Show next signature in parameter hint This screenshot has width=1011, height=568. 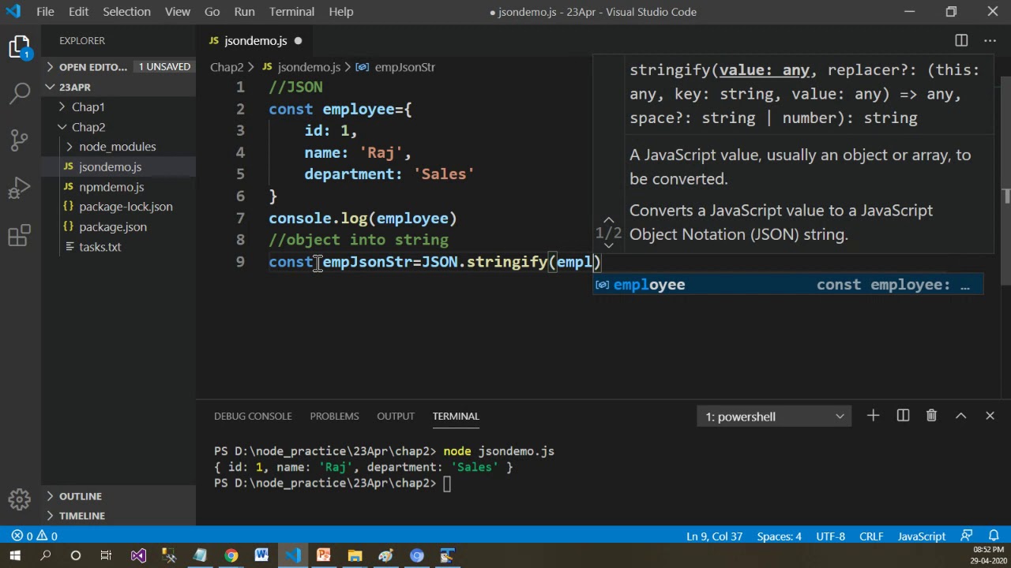click(x=609, y=245)
